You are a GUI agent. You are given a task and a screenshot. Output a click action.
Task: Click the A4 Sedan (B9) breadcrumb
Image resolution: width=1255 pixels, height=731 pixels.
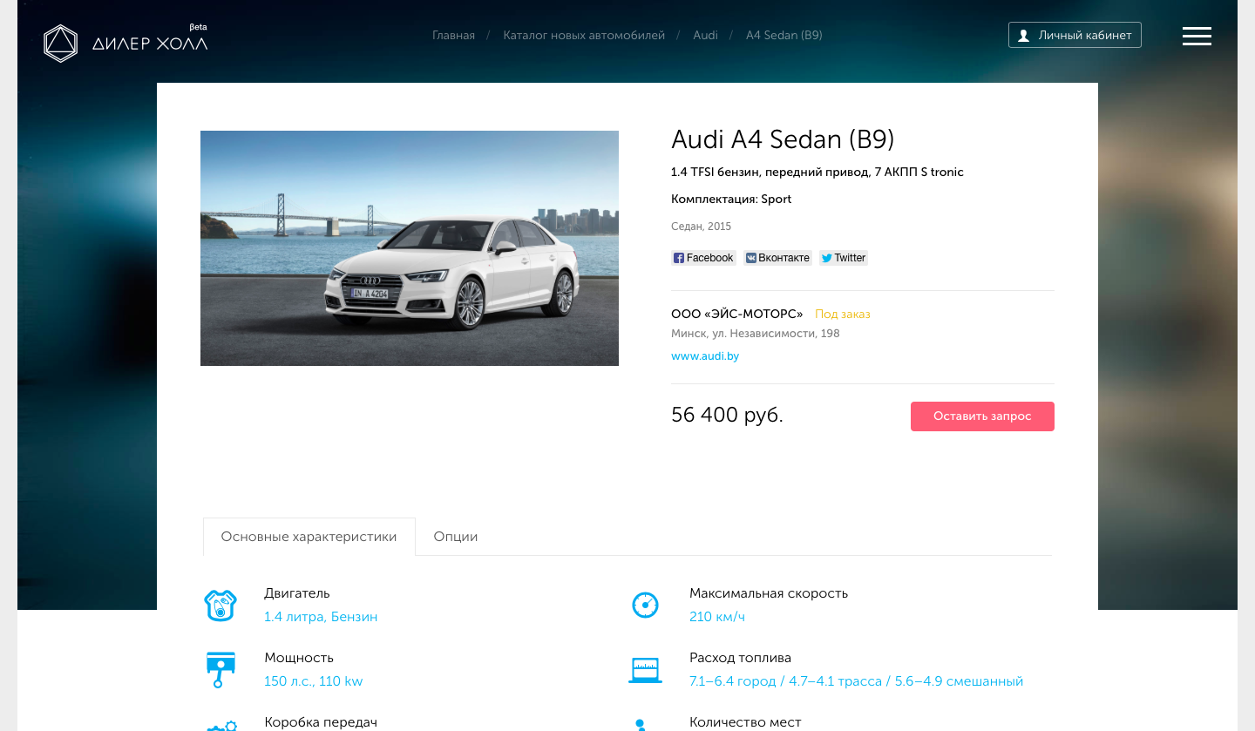click(x=784, y=36)
